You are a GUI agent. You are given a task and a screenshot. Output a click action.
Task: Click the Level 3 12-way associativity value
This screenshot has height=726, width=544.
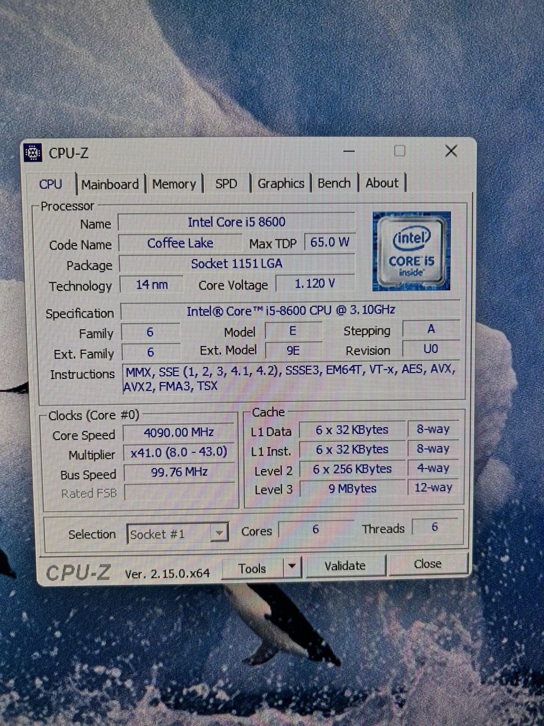[x=433, y=488]
